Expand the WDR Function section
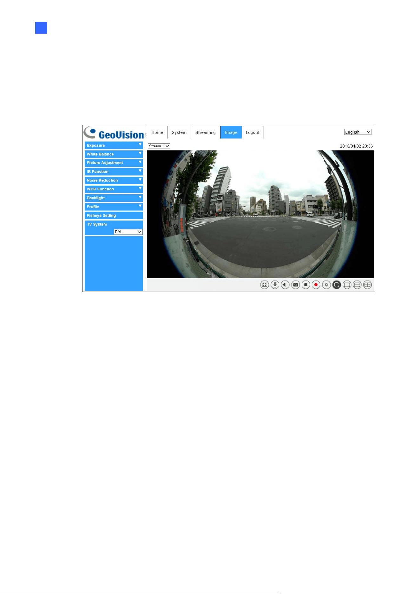420x594 pixels. [x=114, y=189]
